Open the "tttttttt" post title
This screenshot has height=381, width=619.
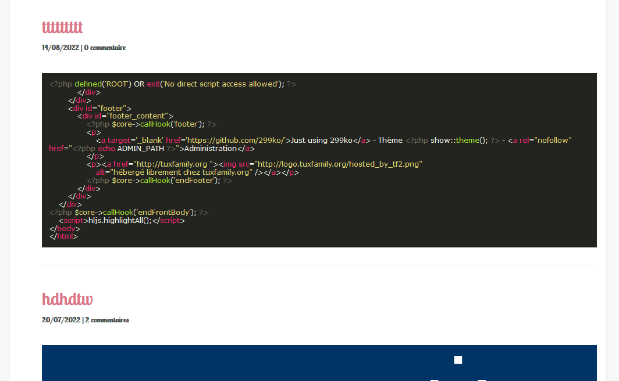click(62, 27)
